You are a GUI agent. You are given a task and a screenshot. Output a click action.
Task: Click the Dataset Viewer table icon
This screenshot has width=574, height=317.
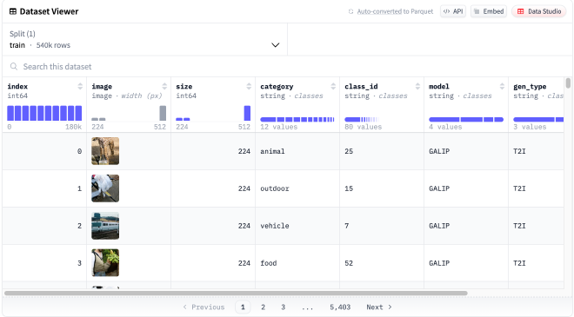13,11
